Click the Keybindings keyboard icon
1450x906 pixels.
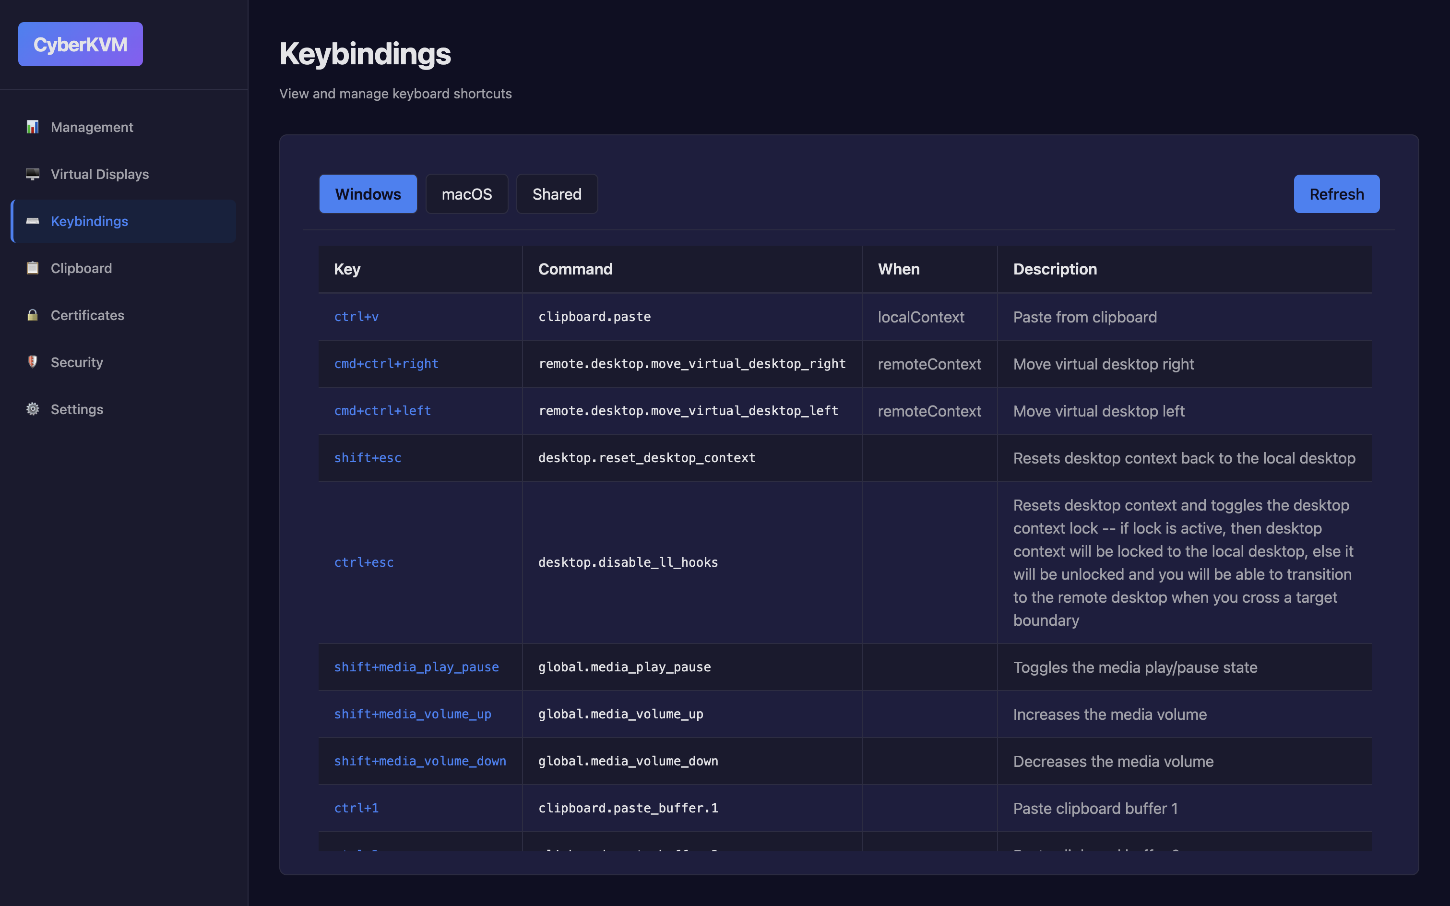[32, 221]
